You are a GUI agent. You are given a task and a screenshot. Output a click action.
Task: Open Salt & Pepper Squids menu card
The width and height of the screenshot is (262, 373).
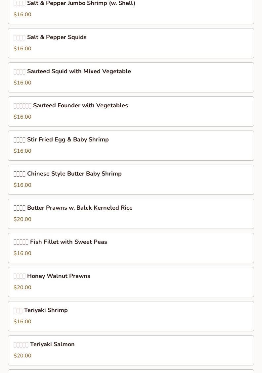[57, 37]
